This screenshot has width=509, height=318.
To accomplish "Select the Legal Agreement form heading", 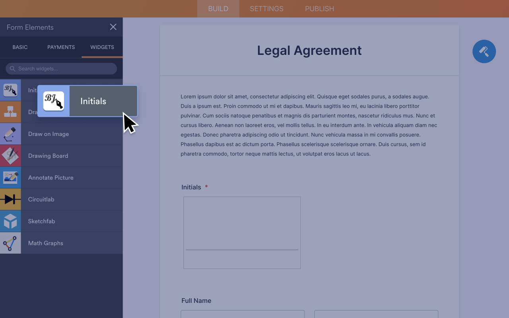I will pyautogui.click(x=309, y=50).
